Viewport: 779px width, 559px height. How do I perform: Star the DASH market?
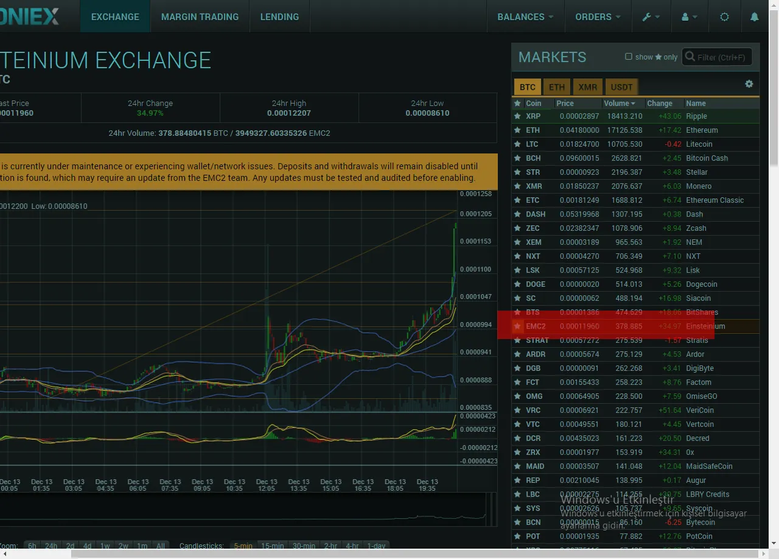(517, 214)
